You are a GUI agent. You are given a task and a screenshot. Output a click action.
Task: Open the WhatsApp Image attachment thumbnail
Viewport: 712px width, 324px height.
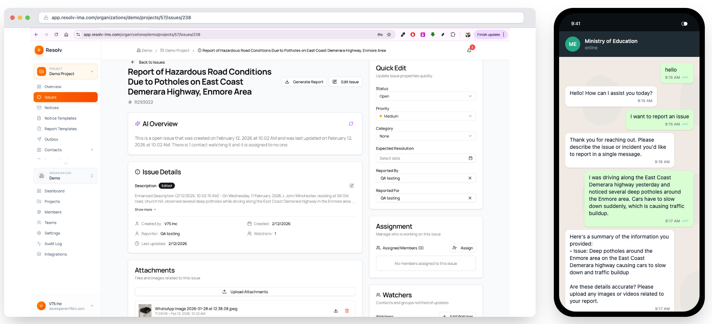(x=145, y=310)
